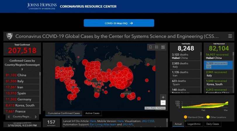Image resolution: width=237 pixels, height=131 pixels.
Task: Open the JHU APL link
Action: pyautogui.click(x=128, y=125)
